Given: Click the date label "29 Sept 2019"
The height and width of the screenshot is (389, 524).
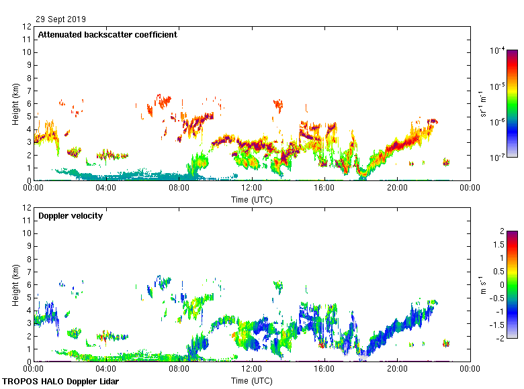Looking at the screenshot, I should tap(60, 19).
